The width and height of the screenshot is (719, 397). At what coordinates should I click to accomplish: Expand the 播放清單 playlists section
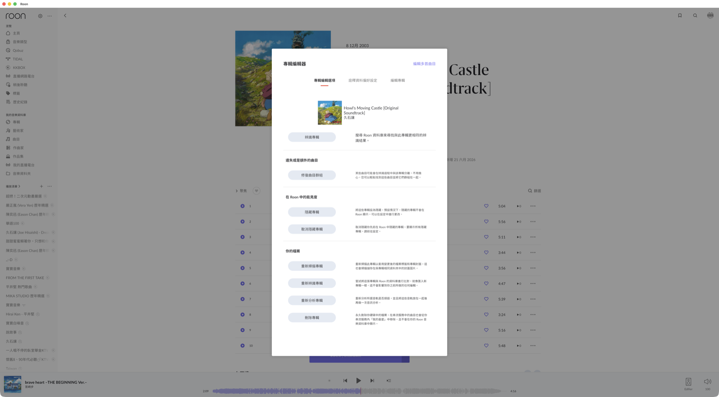[x=13, y=186]
